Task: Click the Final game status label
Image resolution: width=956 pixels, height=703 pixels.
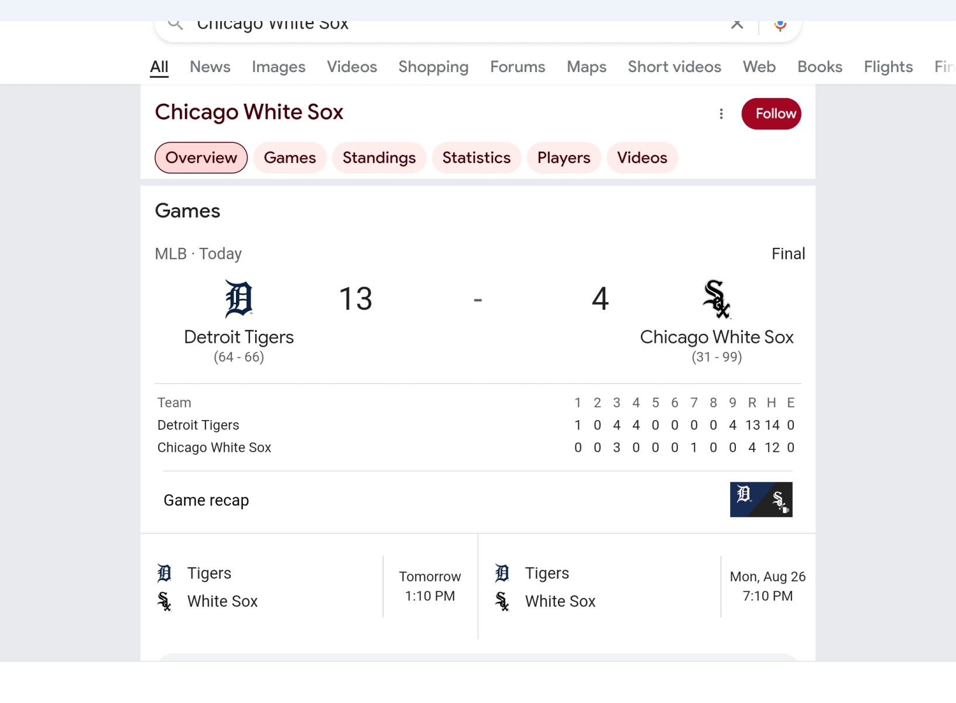Action: pos(788,254)
